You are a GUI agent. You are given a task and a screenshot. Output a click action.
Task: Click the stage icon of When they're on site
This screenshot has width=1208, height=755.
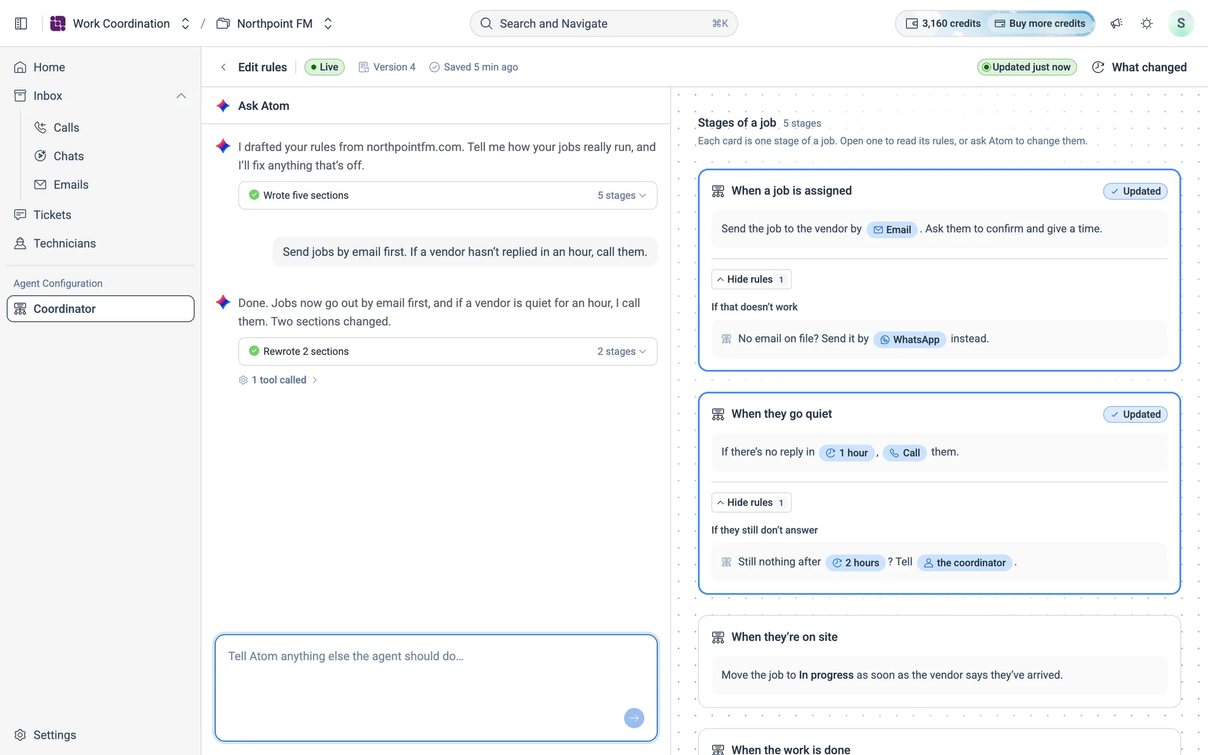coord(718,637)
